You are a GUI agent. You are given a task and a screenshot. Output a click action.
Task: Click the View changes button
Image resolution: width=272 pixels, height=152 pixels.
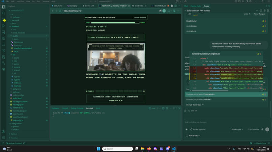pos(259,14)
